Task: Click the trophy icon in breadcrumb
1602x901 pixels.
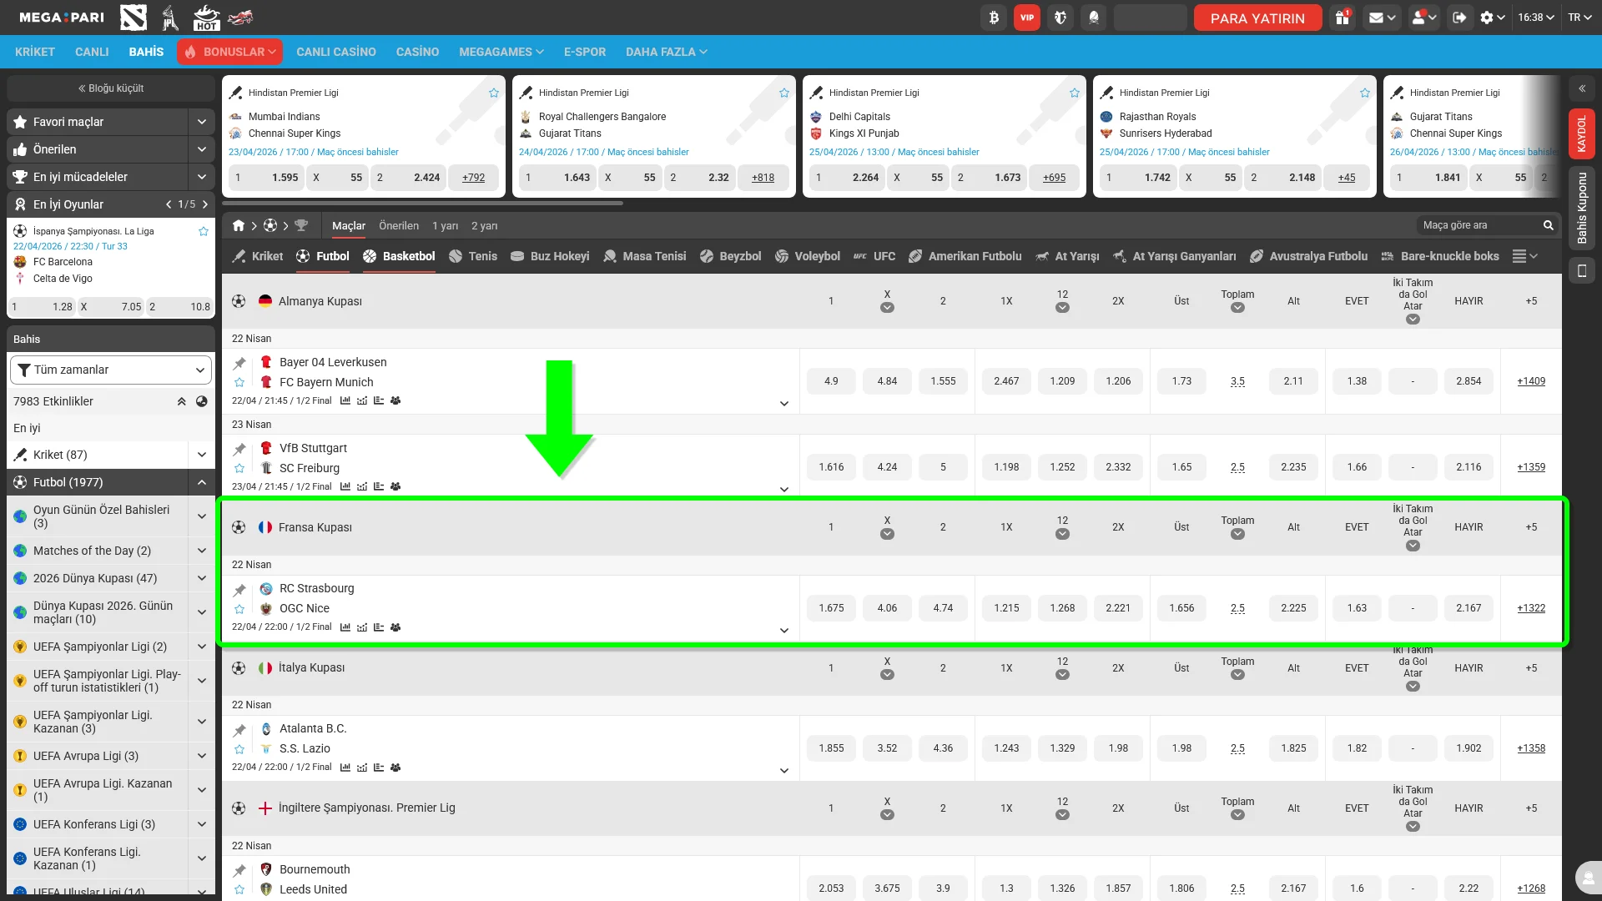Action: point(301,225)
